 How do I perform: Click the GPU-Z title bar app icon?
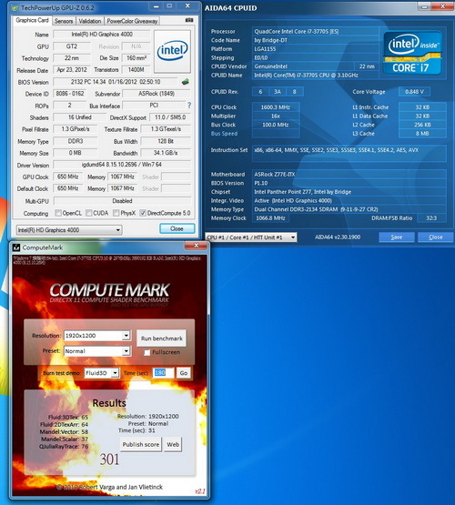pyautogui.click(x=15, y=7)
